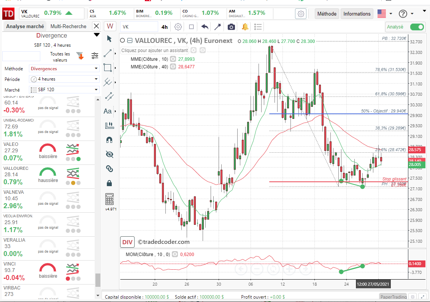Open the language flag dropdown
This screenshot has width=430, height=302.
[385, 13]
